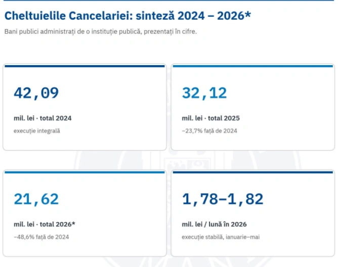Click the 1,78–1,82 figure

pyautogui.click(x=223, y=199)
